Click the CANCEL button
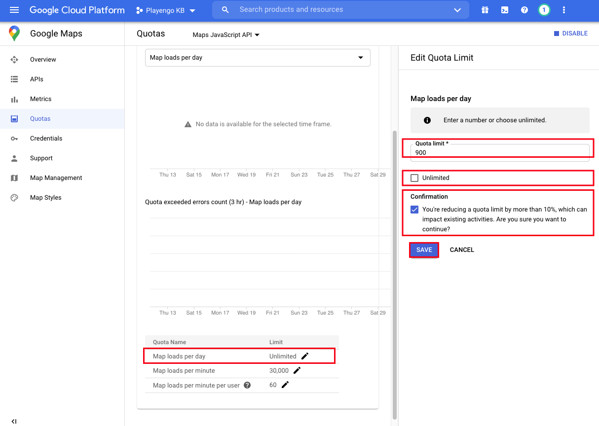This screenshot has width=599, height=426. pyautogui.click(x=462, y=250)
